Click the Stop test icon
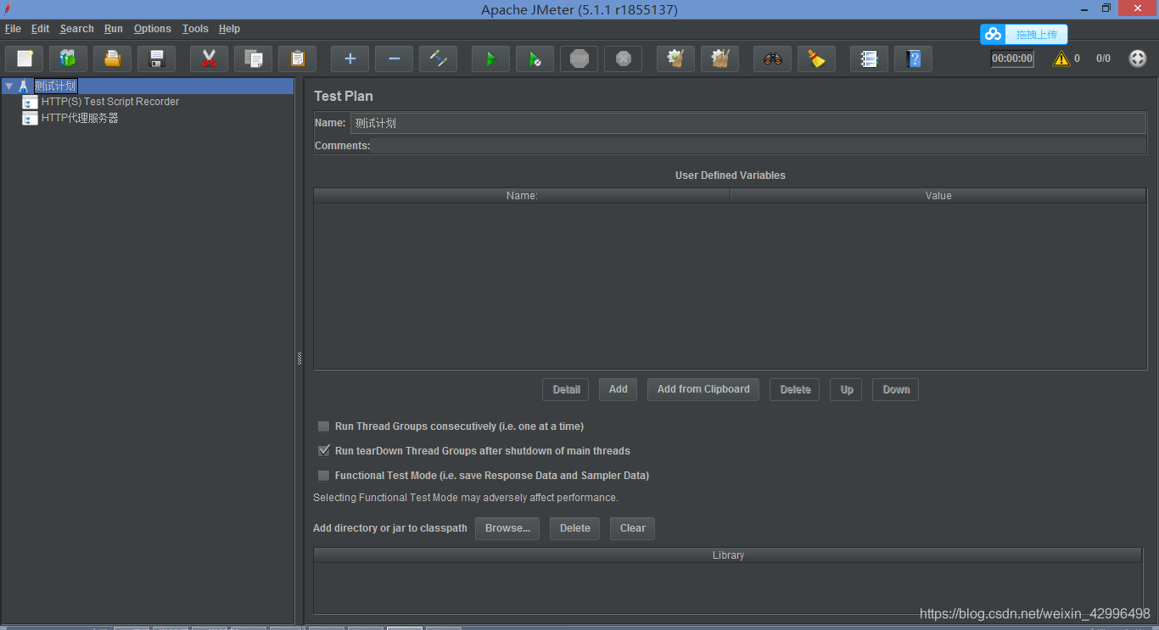 point(579,59)
